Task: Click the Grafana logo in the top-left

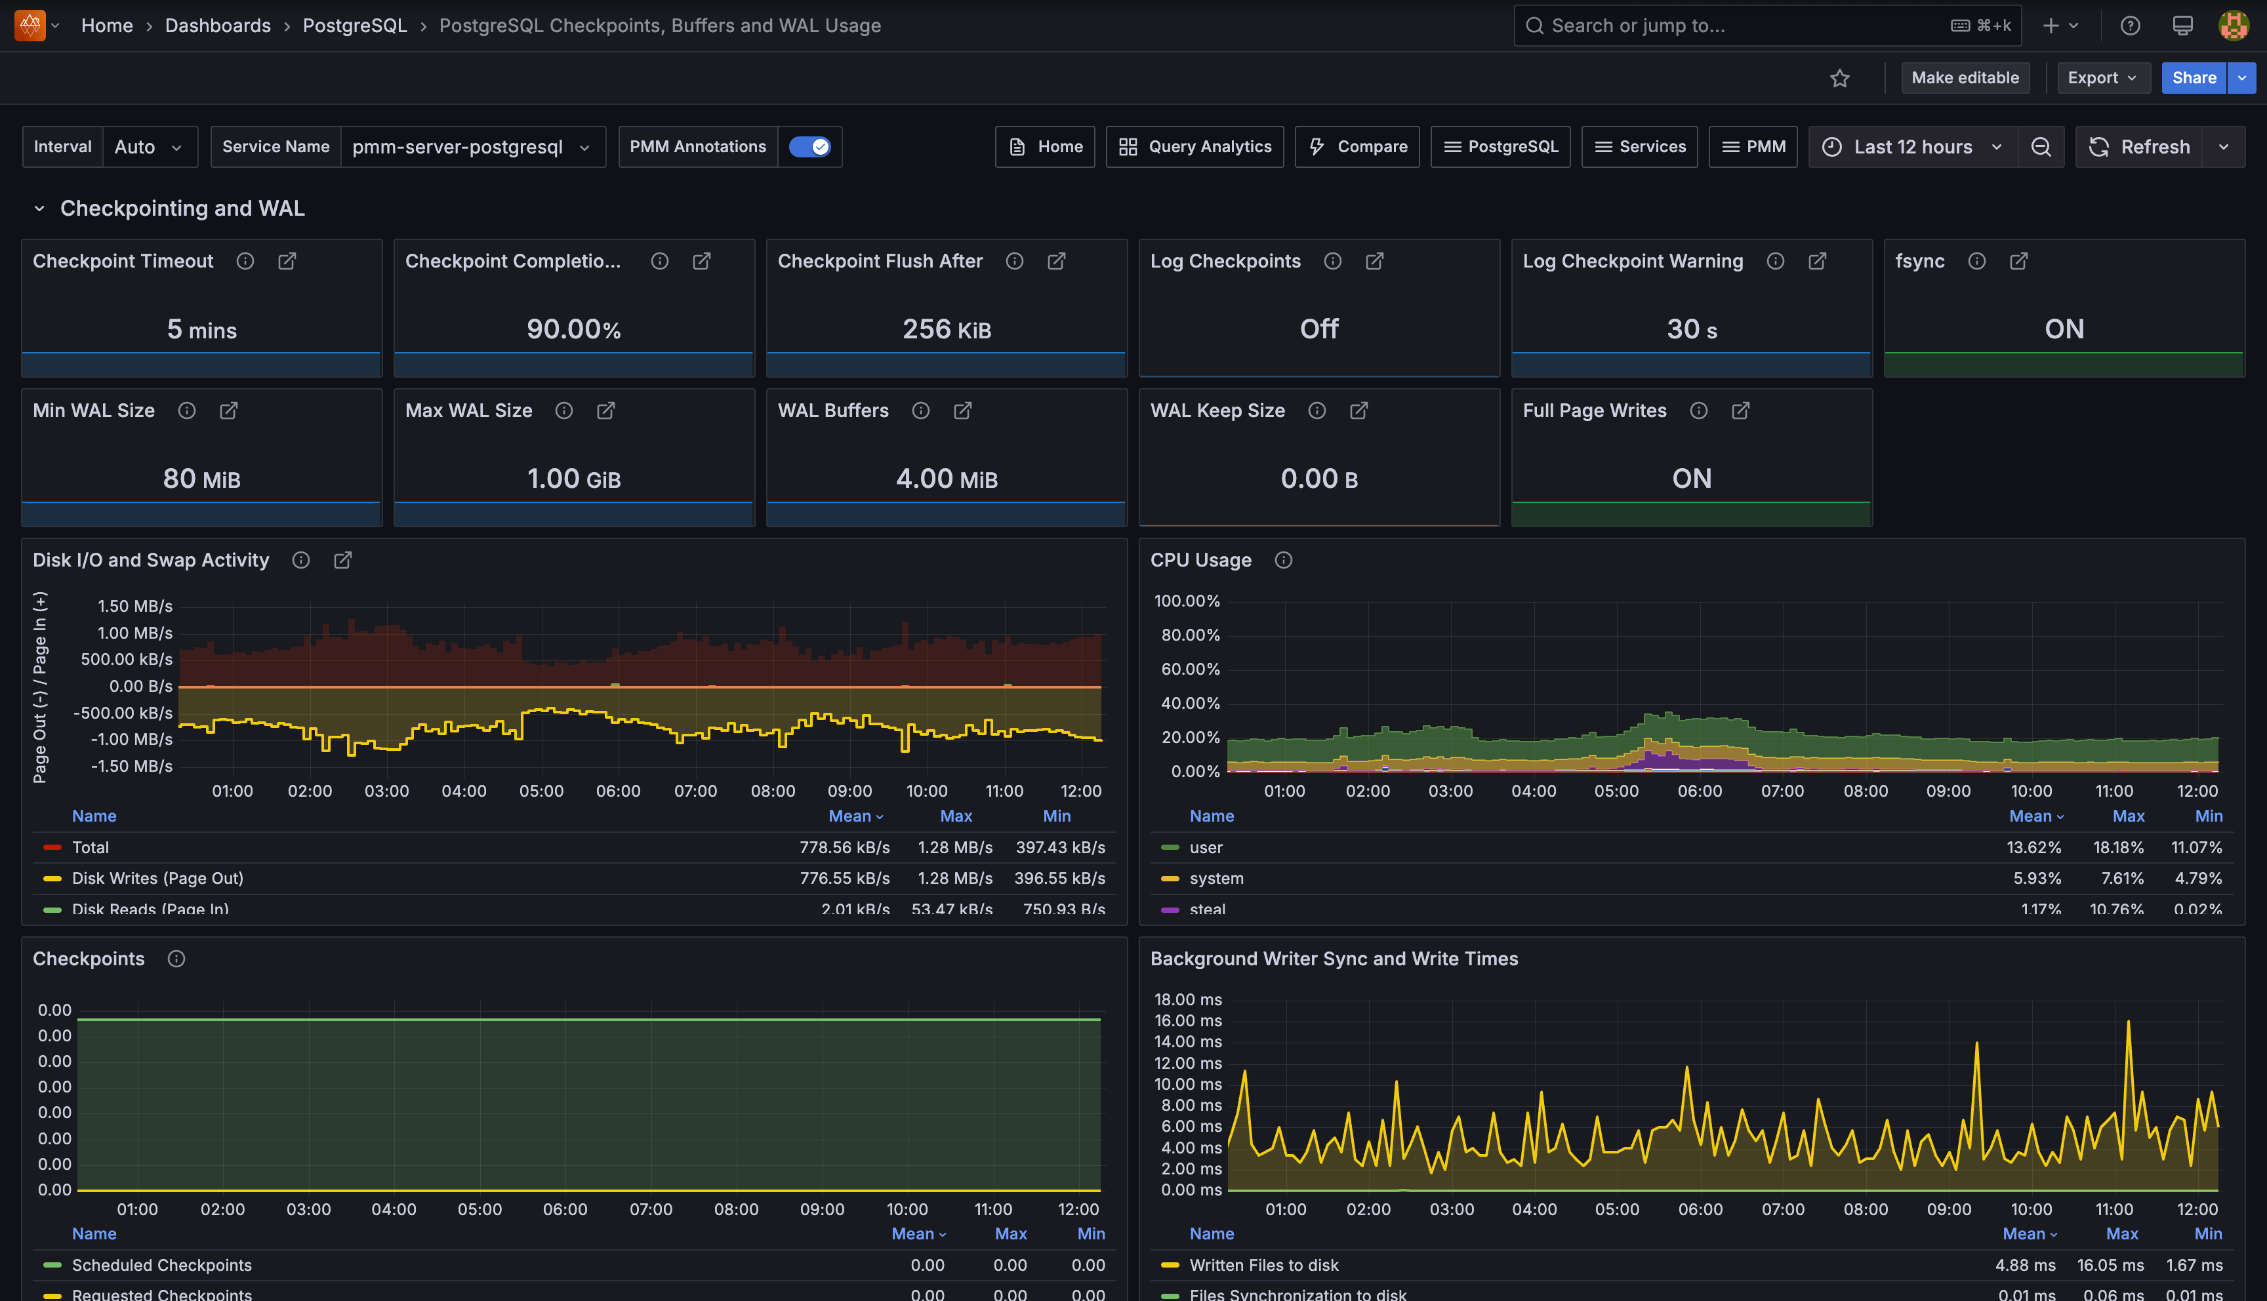Action: 30,25
